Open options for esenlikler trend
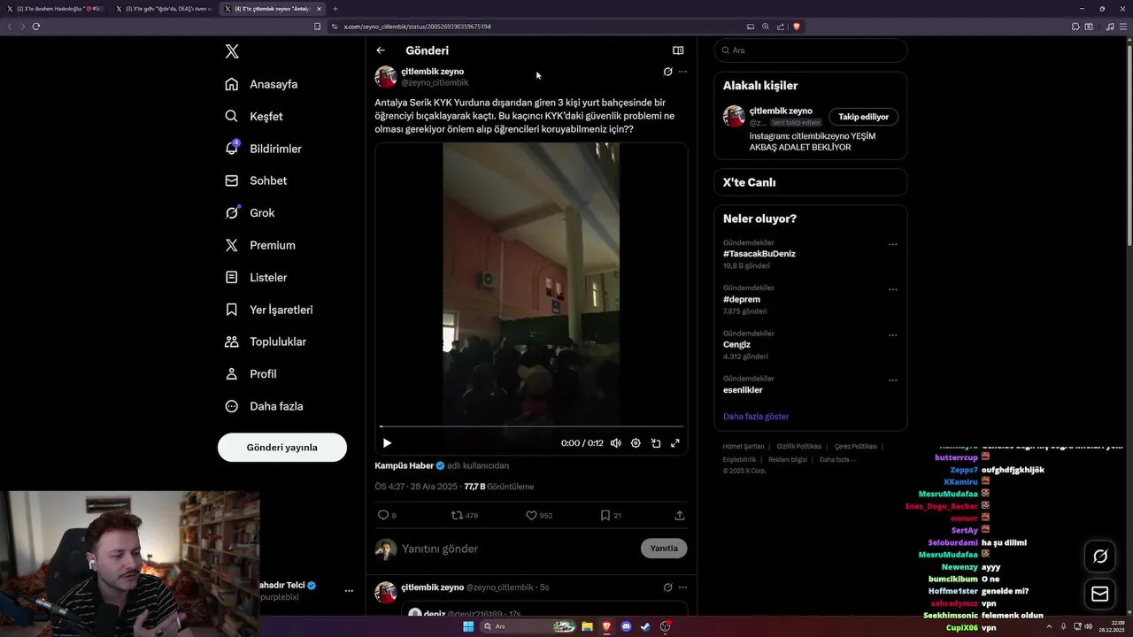The image size is (1133, 637). [892, 380]
